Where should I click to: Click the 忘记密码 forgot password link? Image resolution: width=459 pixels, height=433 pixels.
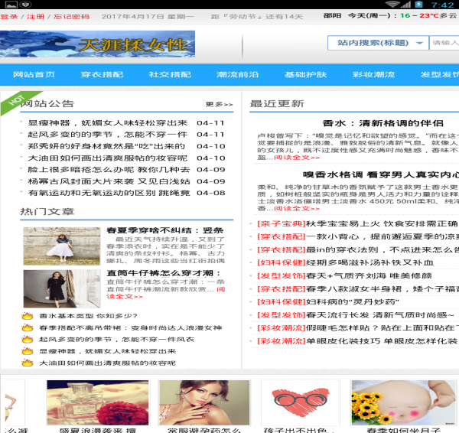pyautogui.click(x=71, y=17)
